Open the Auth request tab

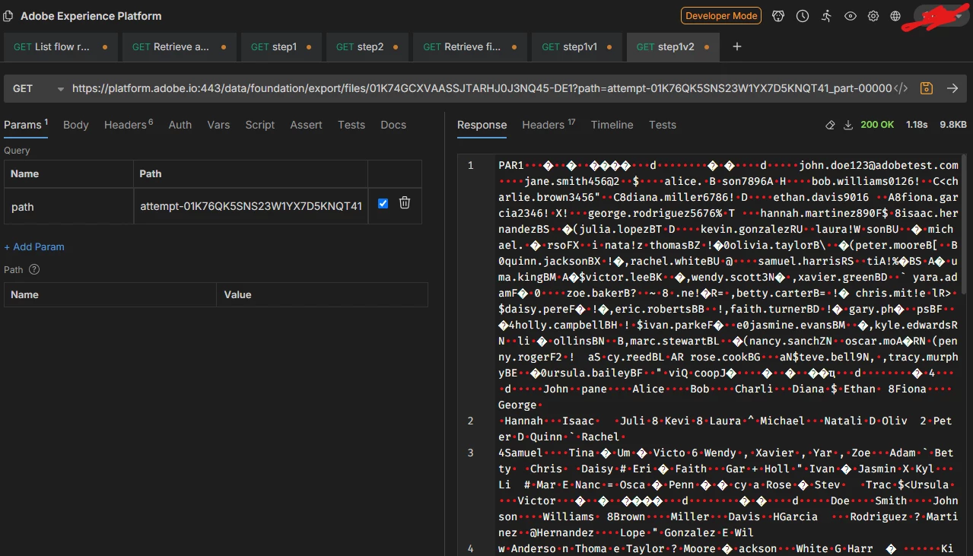point(180,125)
